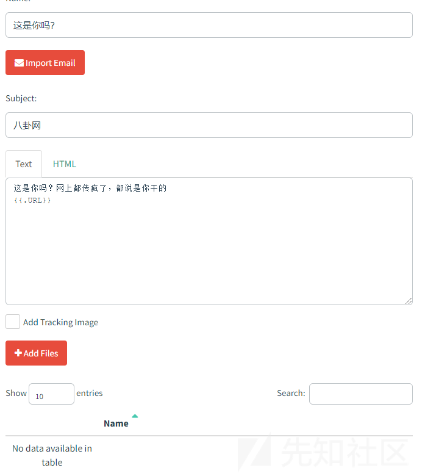Focus the table Search box
The height and width of the screenshot is (476, 422).
(360, 394)
